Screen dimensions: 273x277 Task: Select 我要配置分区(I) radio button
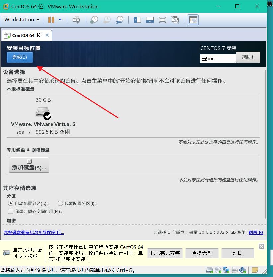coord(60,203)
